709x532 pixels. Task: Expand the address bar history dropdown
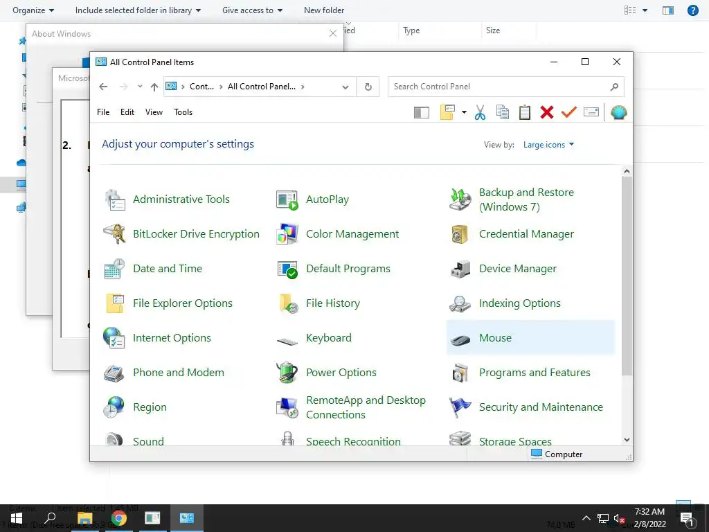(345, 87)
